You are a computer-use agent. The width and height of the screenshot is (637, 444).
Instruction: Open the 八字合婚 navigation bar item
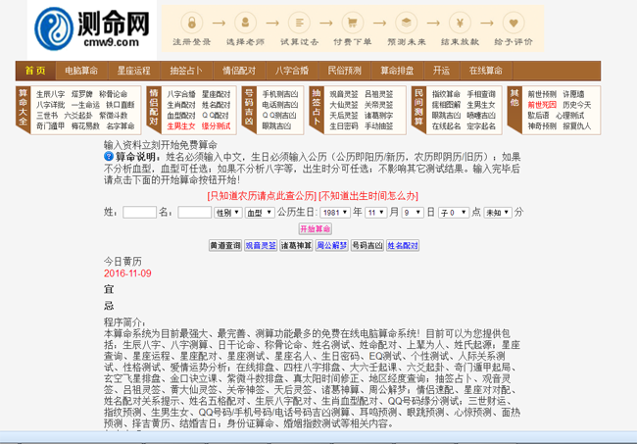[292, 71]
